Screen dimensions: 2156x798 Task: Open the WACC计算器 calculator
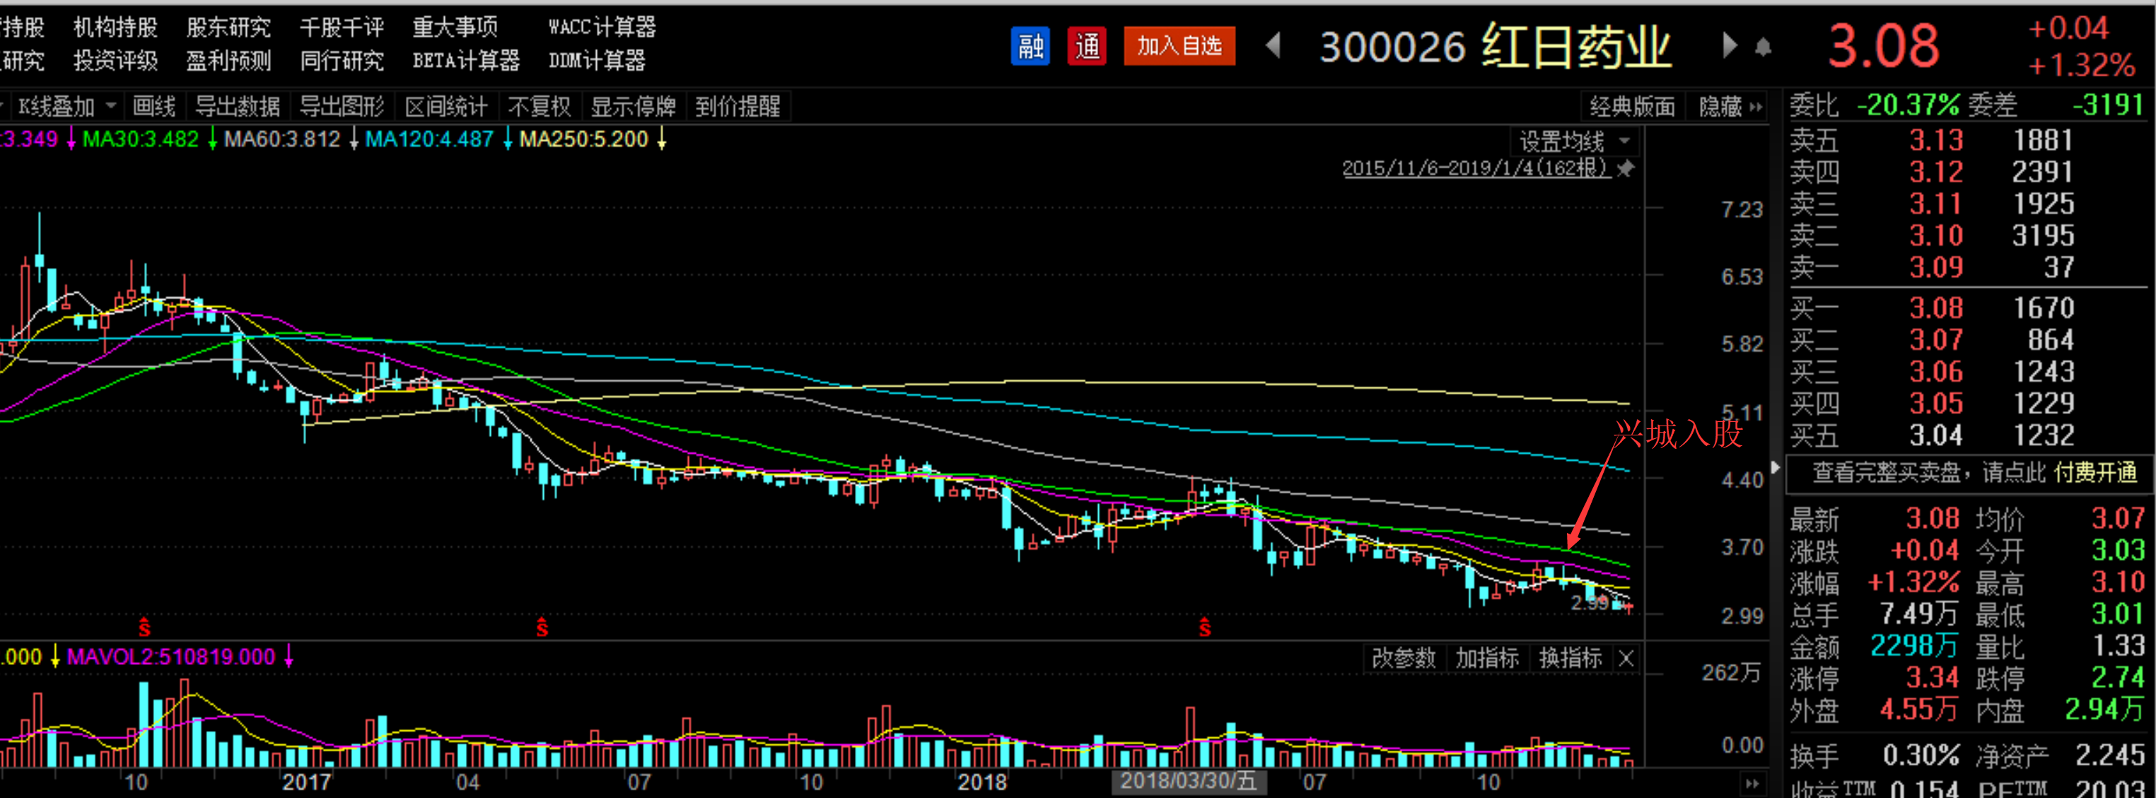point(602,28)
